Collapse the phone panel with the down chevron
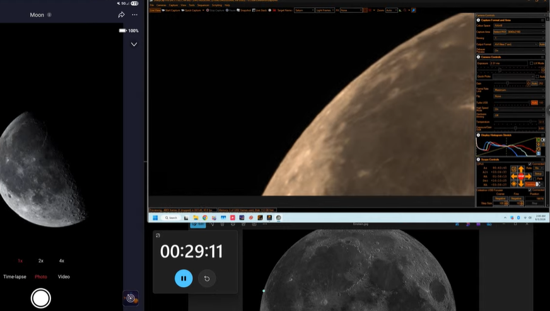Image resolution: width=550 pixels, height=311 pixels. point(134,45)
